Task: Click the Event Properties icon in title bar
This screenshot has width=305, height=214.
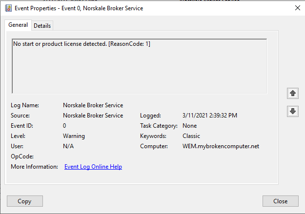Action: coord(8,8)
